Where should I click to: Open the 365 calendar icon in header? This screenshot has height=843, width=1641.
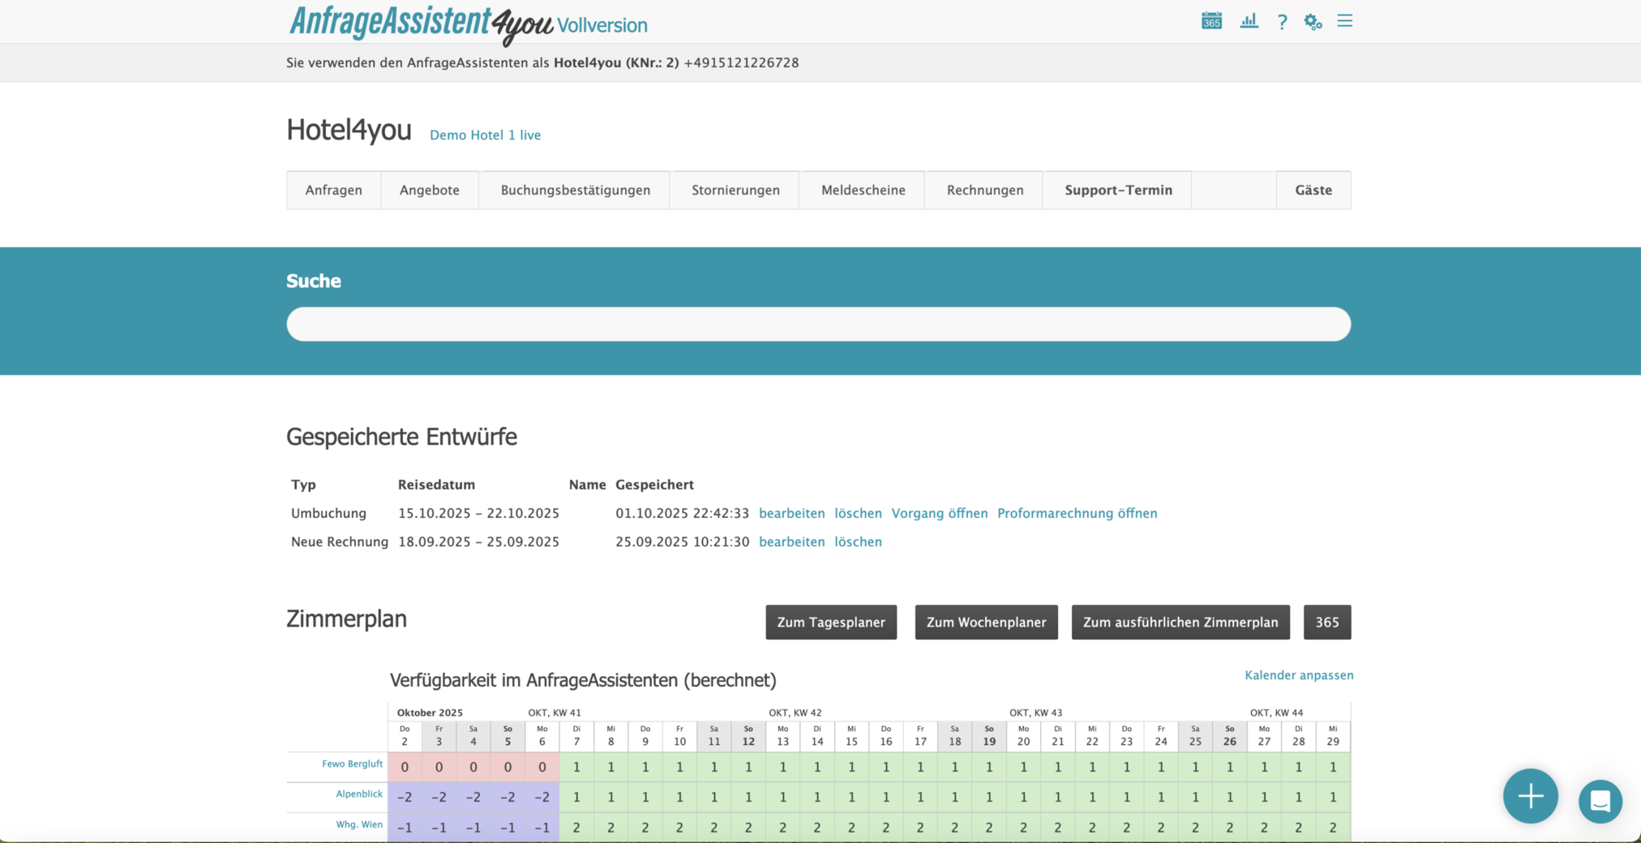point(1211,21)
